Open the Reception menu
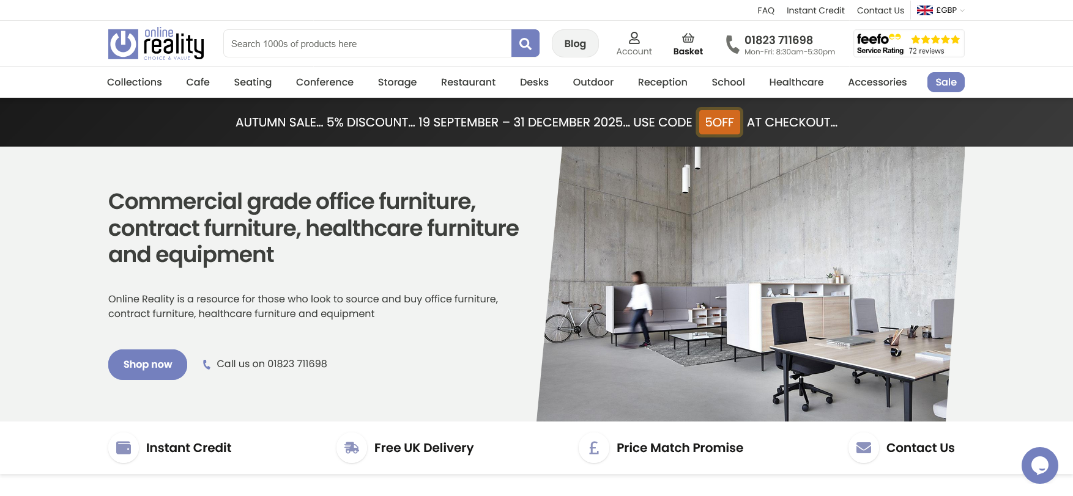 point(663,82)
